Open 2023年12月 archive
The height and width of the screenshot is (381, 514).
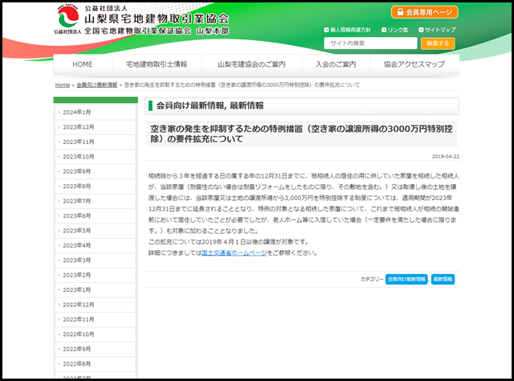[x=95, y=127]
